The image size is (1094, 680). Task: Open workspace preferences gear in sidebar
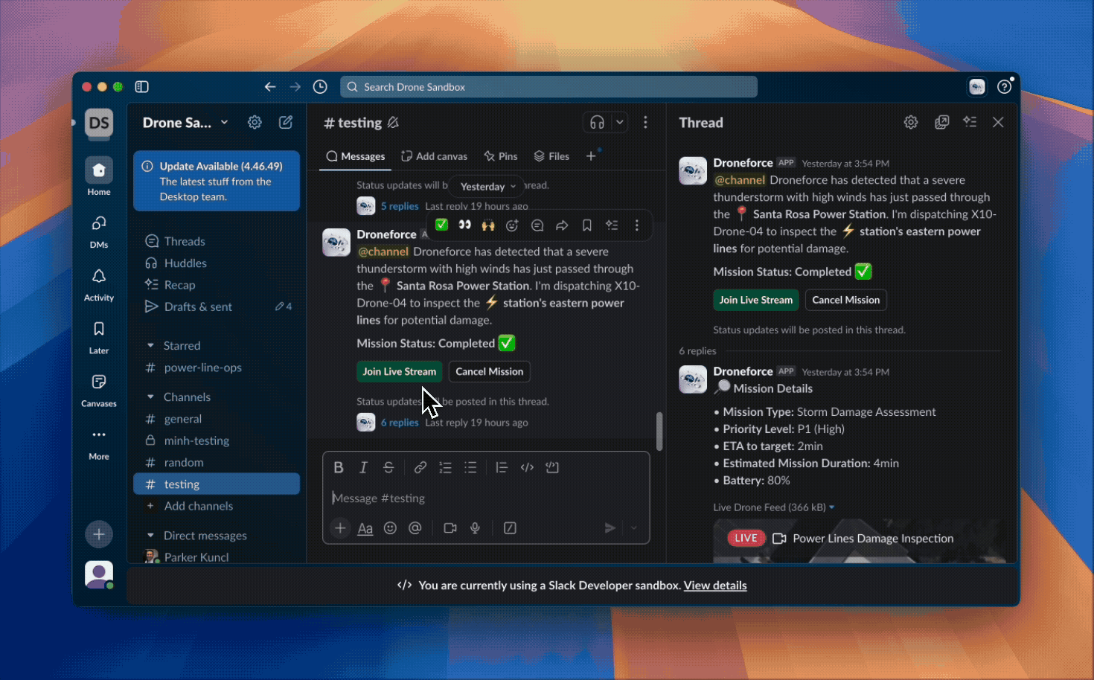[x=255, y=122]
